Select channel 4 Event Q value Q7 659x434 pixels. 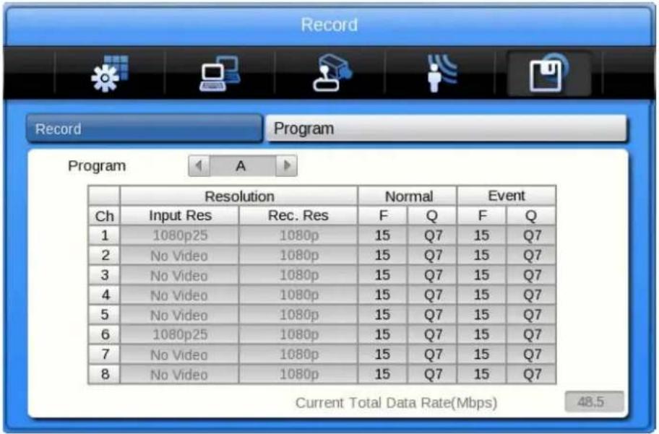pyautogui.click(x=531, y=295)
